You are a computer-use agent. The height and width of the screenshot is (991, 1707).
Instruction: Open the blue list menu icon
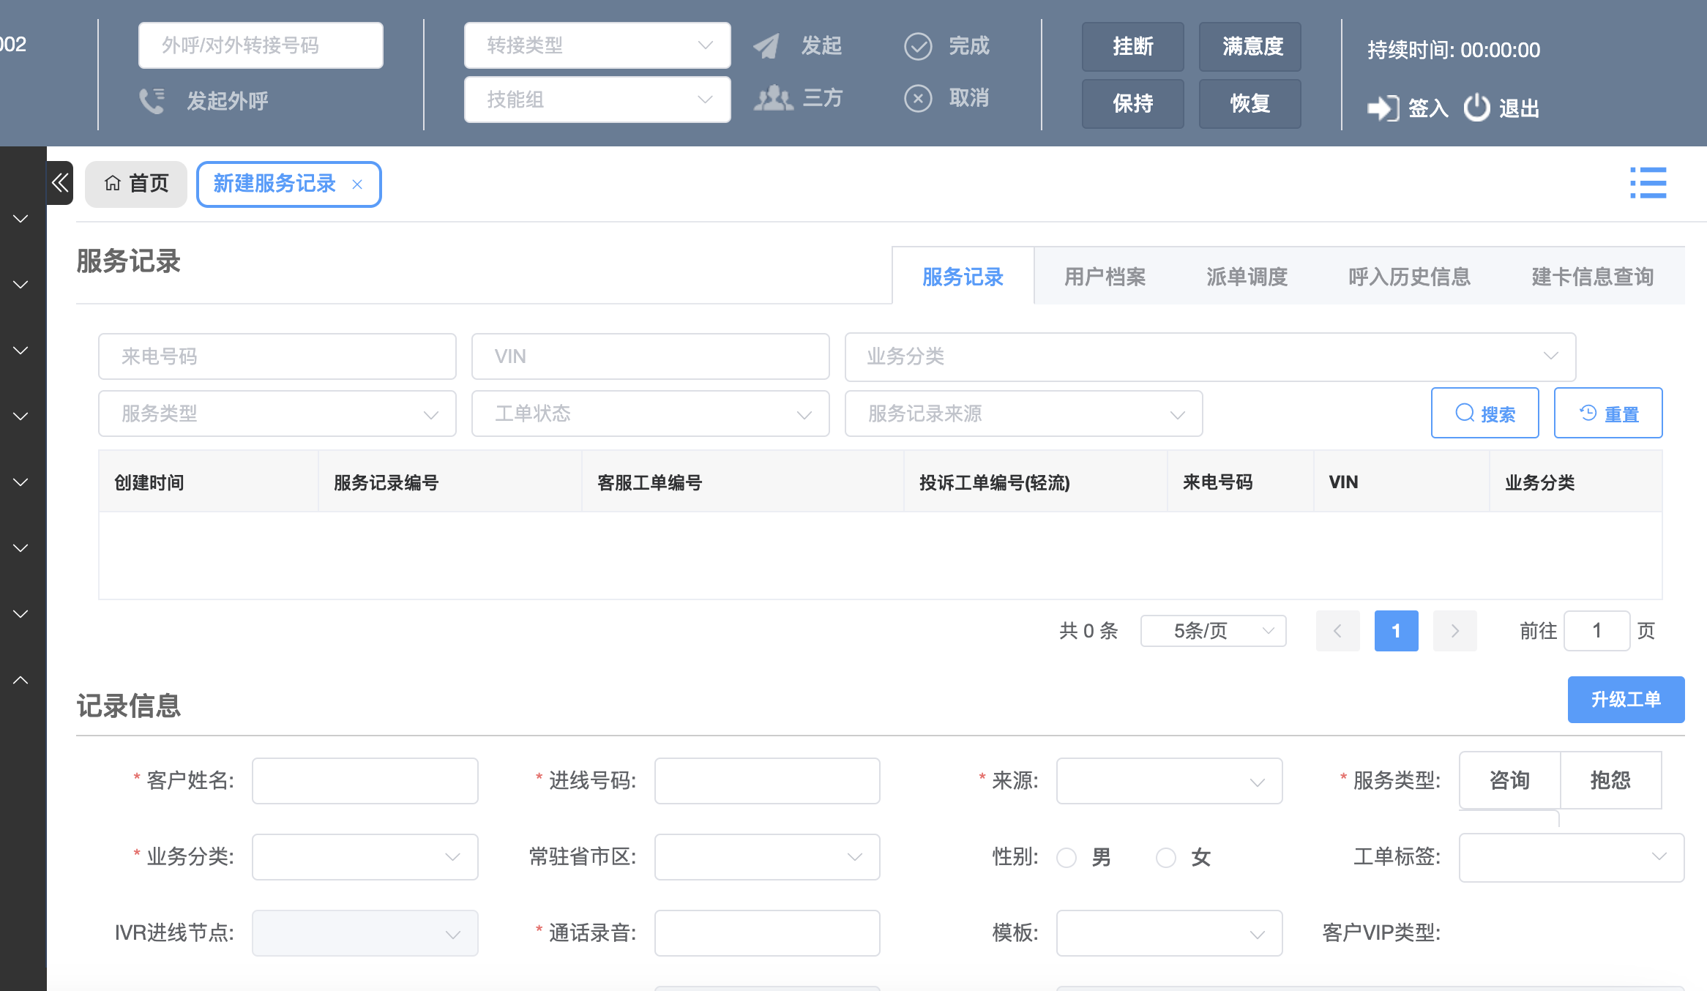click(1648, 183)
